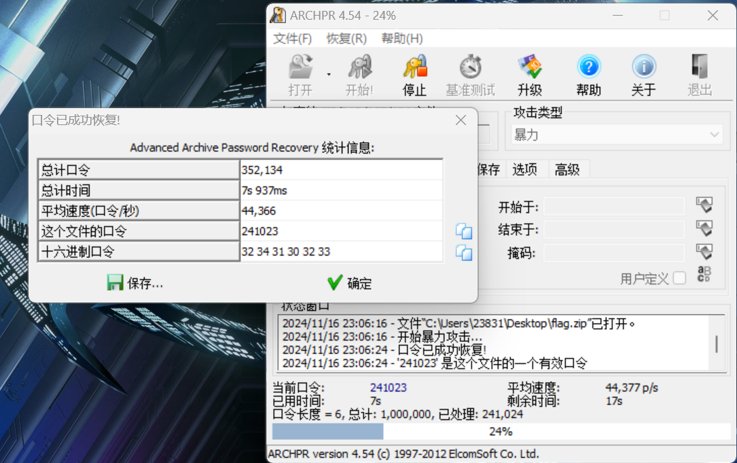This screenshot has height=463, width=737.
Task: Click the 总计口令 row label
Action: click(x=139, y=170)
